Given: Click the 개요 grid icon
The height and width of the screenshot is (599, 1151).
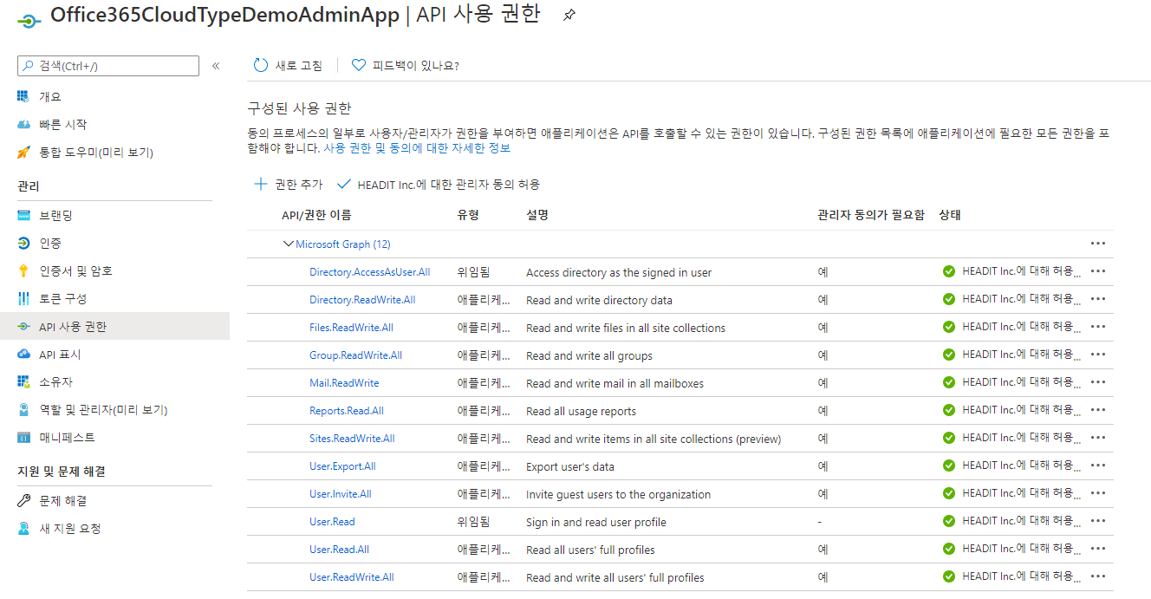Looking at the screenshot, I should [x=23, y=96].
